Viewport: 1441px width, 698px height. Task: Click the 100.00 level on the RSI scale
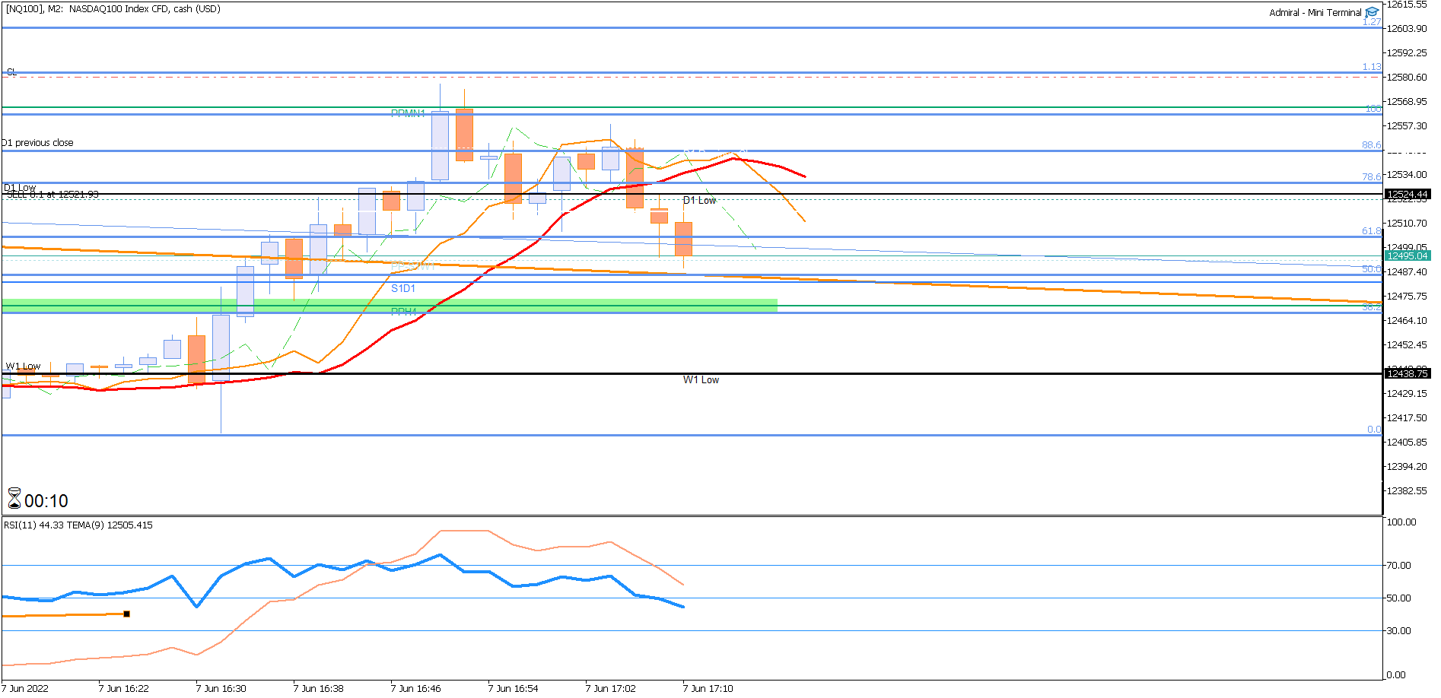click(x=1401, y=522)
